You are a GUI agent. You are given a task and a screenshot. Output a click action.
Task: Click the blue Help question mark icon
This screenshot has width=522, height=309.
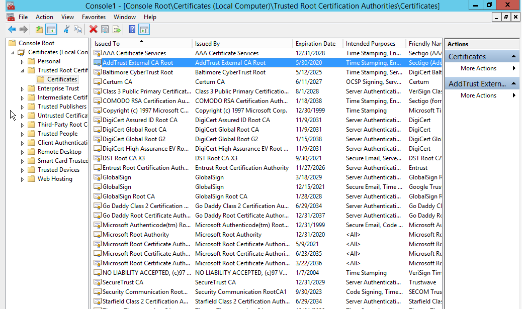pos(132,30)
